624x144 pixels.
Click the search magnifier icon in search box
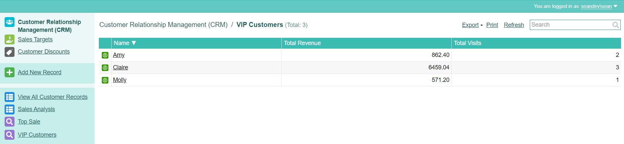615,25
